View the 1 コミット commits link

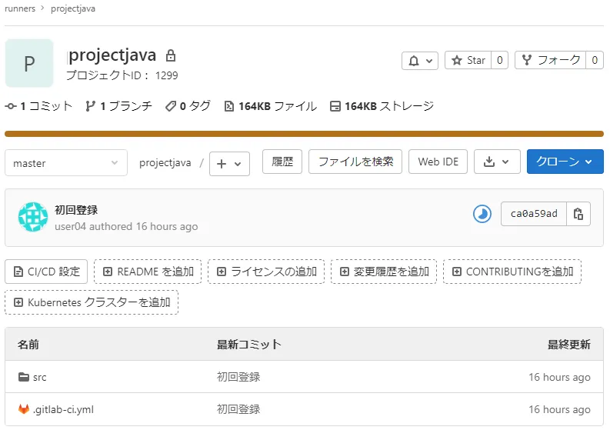pos(39,106)
